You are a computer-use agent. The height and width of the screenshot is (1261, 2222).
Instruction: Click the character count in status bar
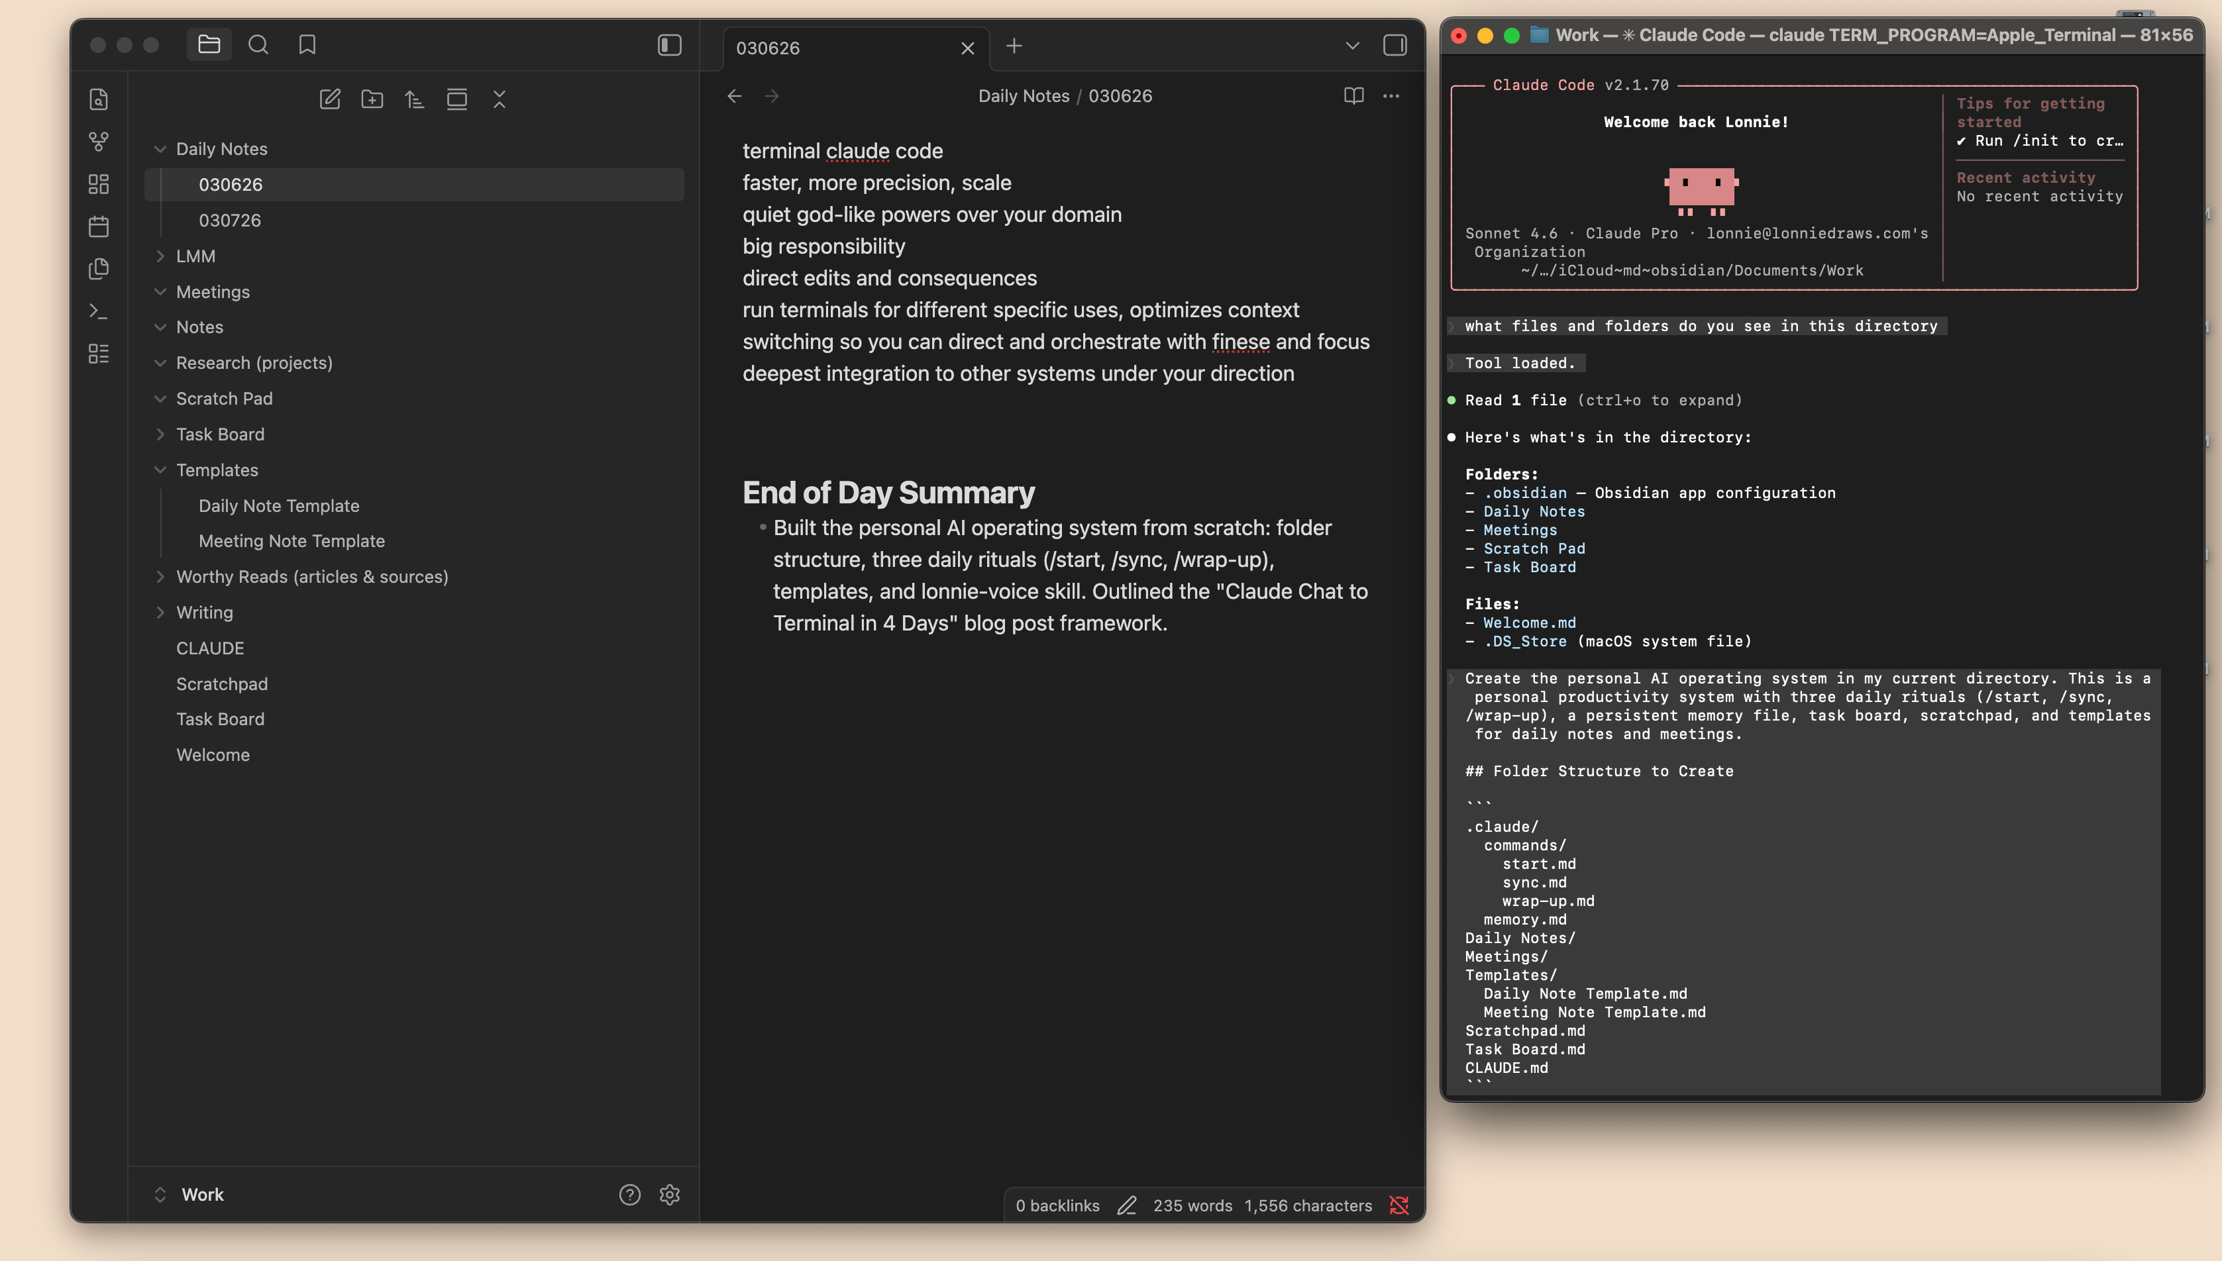tap(1308, 1205)
